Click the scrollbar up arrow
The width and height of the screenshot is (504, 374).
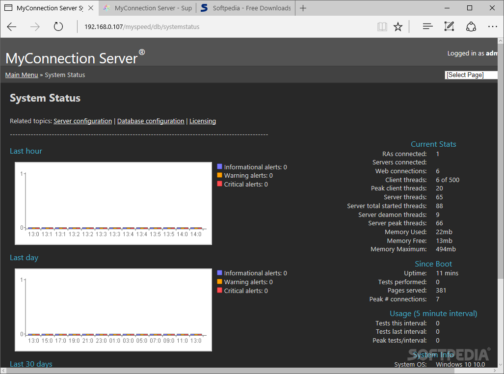tap(501, 41)
